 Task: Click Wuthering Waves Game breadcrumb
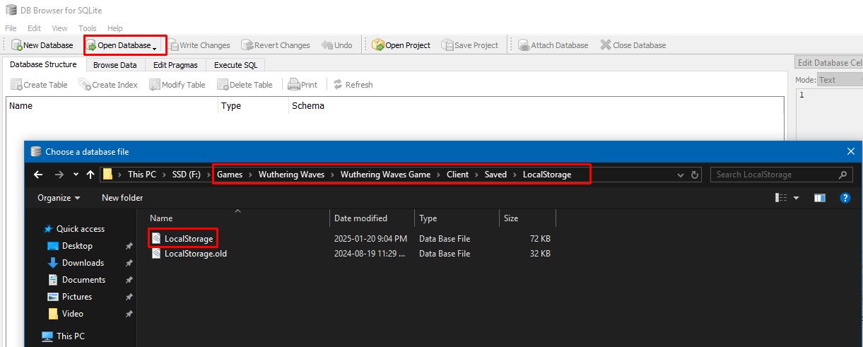point(385,175)
